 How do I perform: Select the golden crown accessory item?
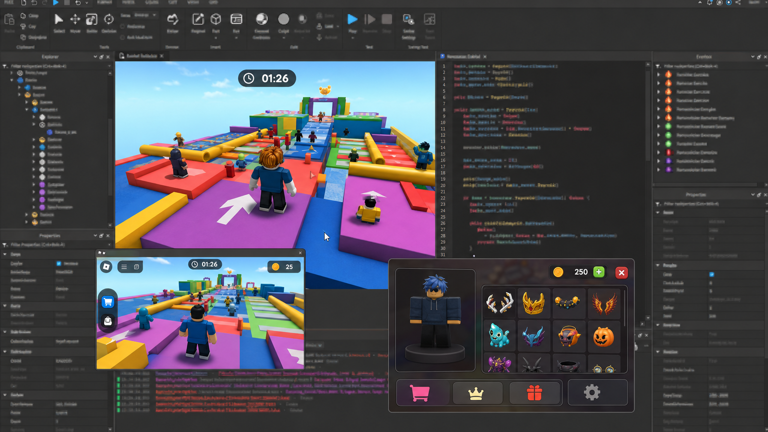point(534,303)
